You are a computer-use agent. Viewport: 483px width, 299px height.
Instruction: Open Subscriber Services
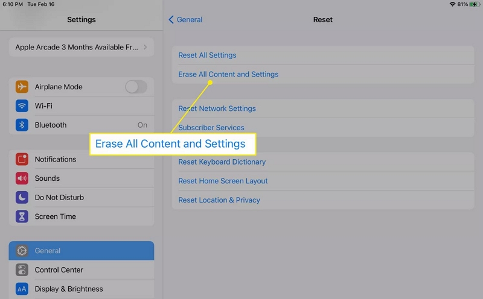323,127
